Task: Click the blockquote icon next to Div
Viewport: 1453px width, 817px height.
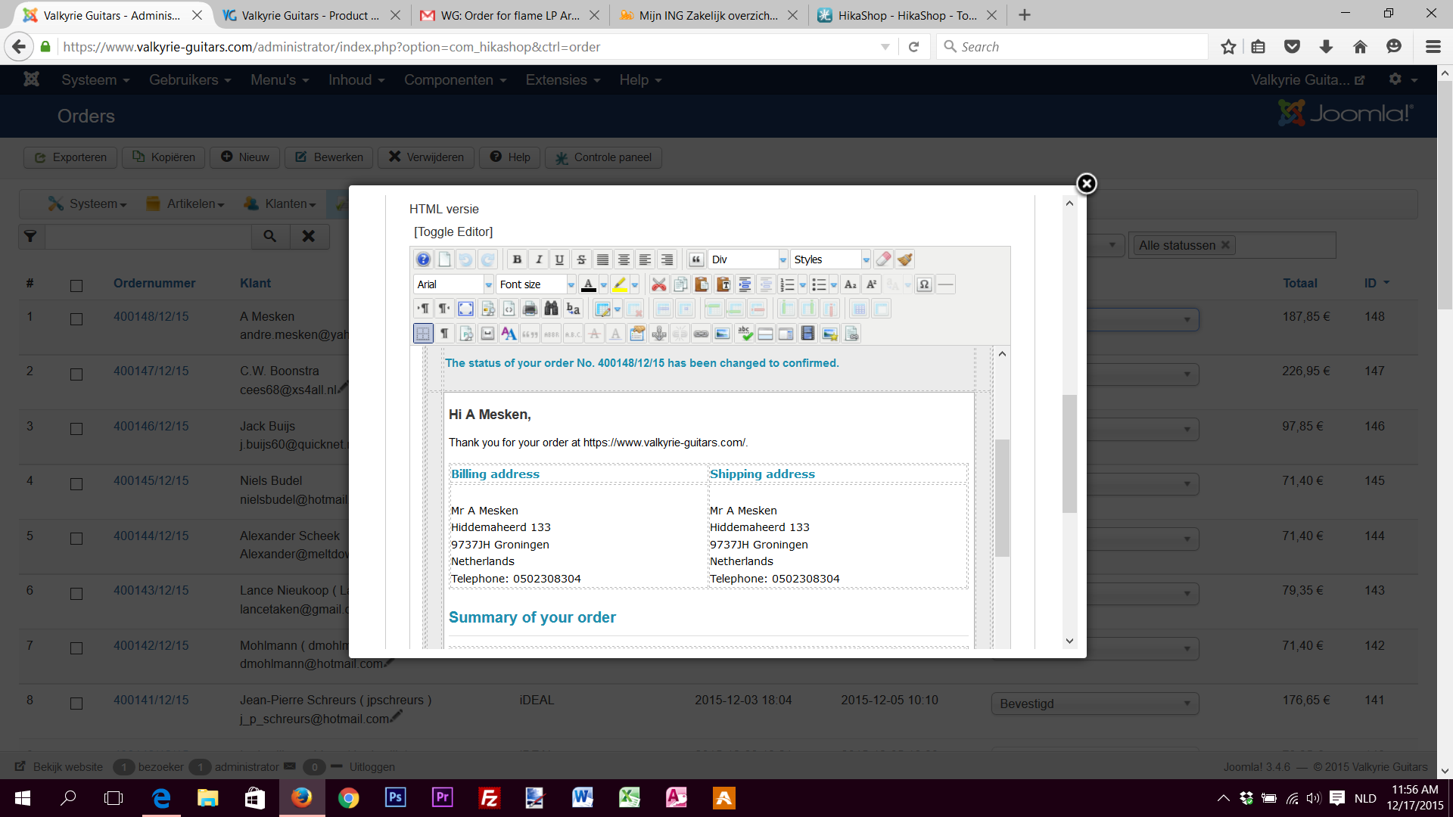Action: tap(696, 259)
